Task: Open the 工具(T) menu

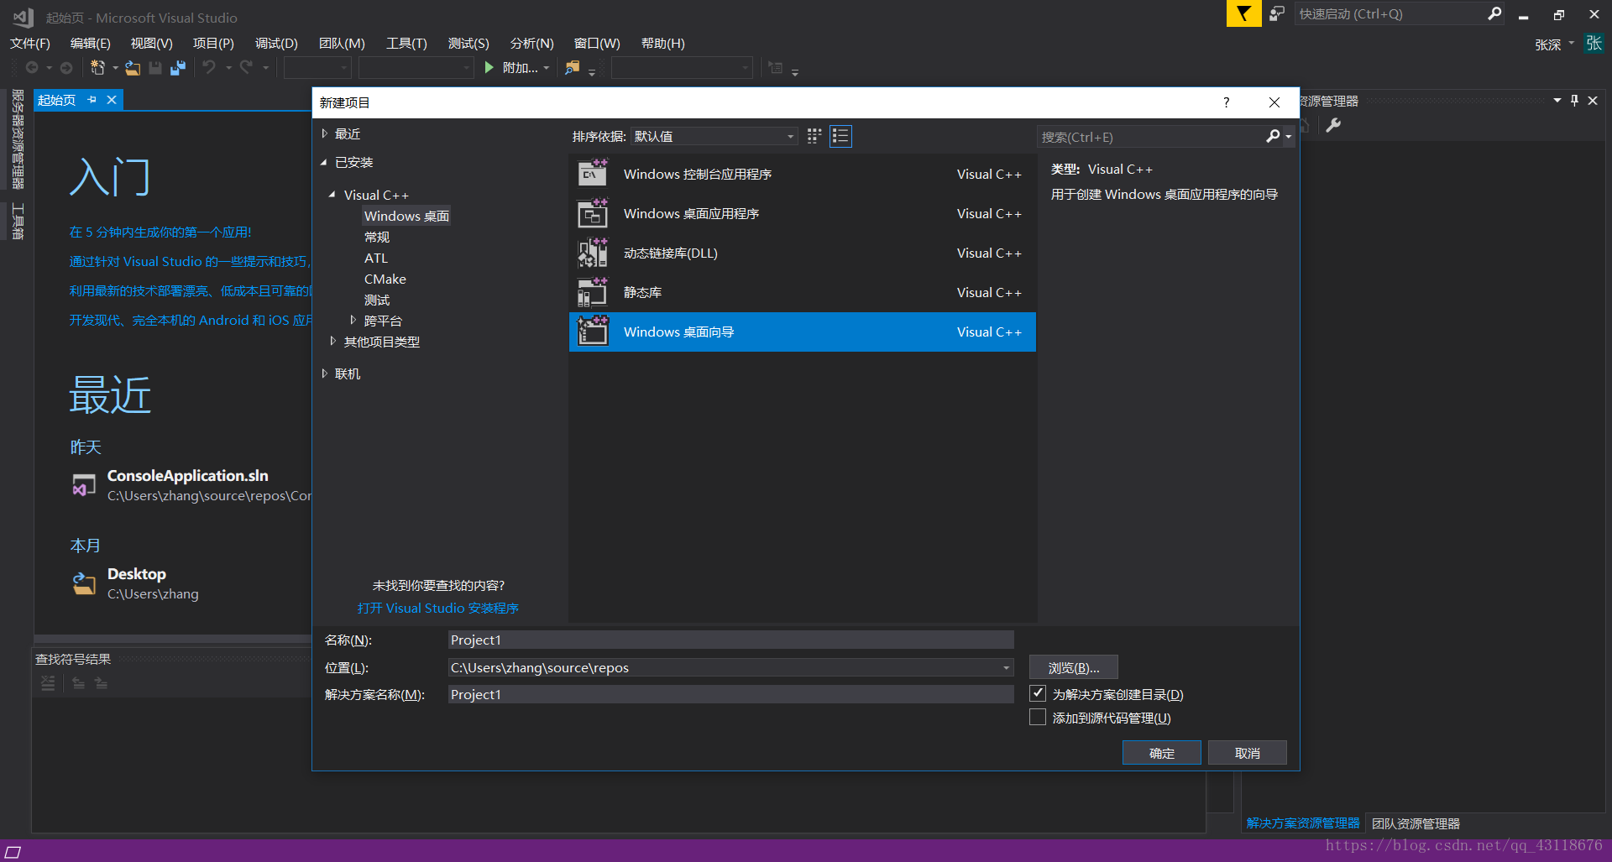Action: tap(406, 44)
